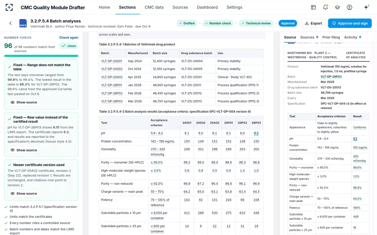Viewport: 377px width, 235px height.
Task: Click certificate Potency result 108%
Action: tap(357, 208)
